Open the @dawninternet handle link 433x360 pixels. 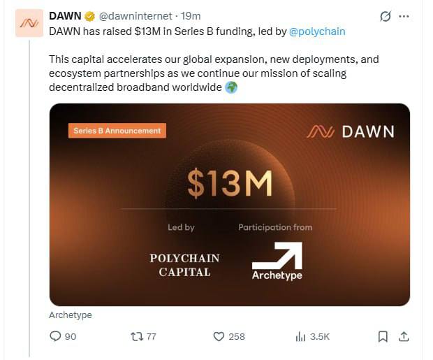pyautogui.click(x=137, y=16)
